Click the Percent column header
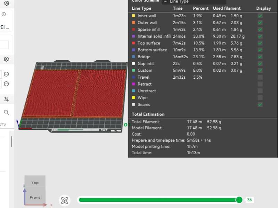 (x=201, y=8)
